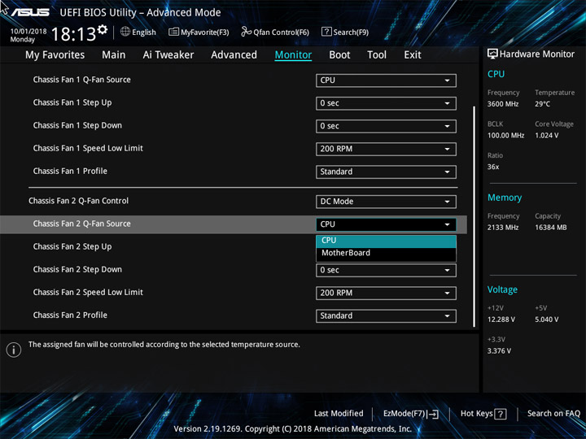Open Chassis Fan 1 Step Down dropdown
Viewport: 586px width, 439px height.
click(386, 126)
